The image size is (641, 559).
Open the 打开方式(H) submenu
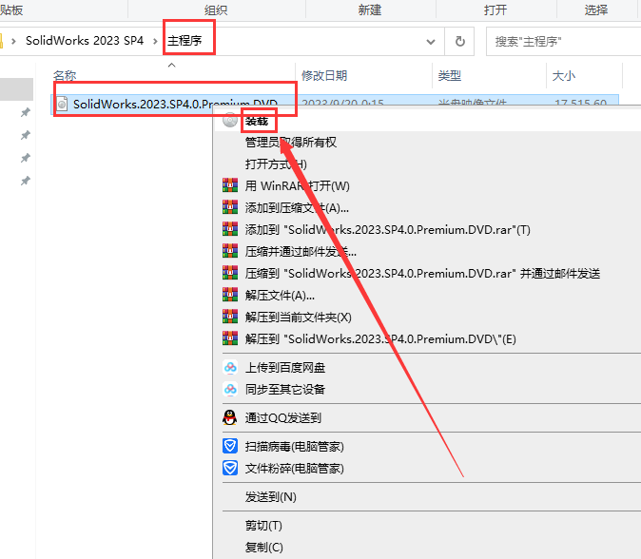276,164
